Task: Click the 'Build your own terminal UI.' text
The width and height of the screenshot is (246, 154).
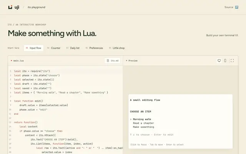Action: (x=222, y=35)
